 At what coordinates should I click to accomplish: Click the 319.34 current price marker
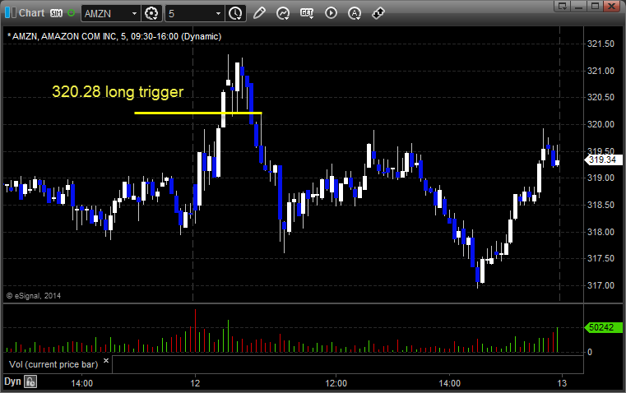click(x=603, y=160)
